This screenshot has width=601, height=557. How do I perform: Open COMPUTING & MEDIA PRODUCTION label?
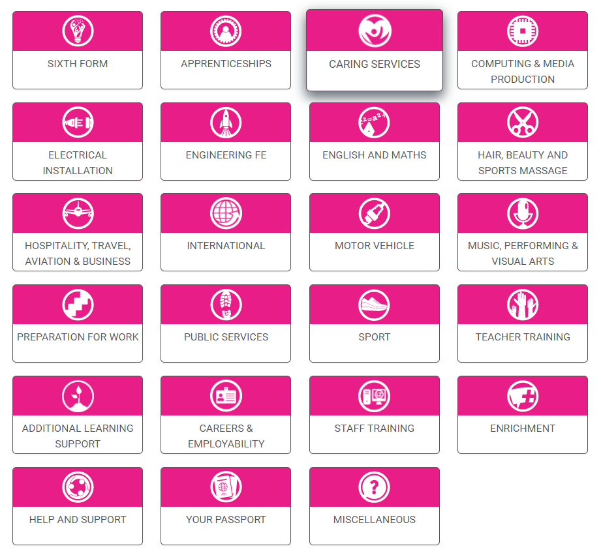click(523, 71)
